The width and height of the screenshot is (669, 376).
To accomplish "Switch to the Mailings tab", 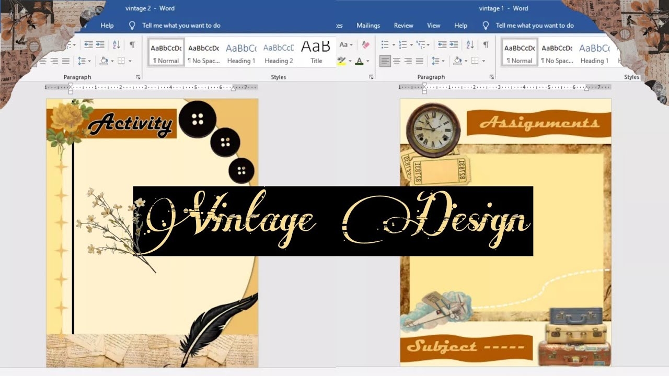I will 368,25.
